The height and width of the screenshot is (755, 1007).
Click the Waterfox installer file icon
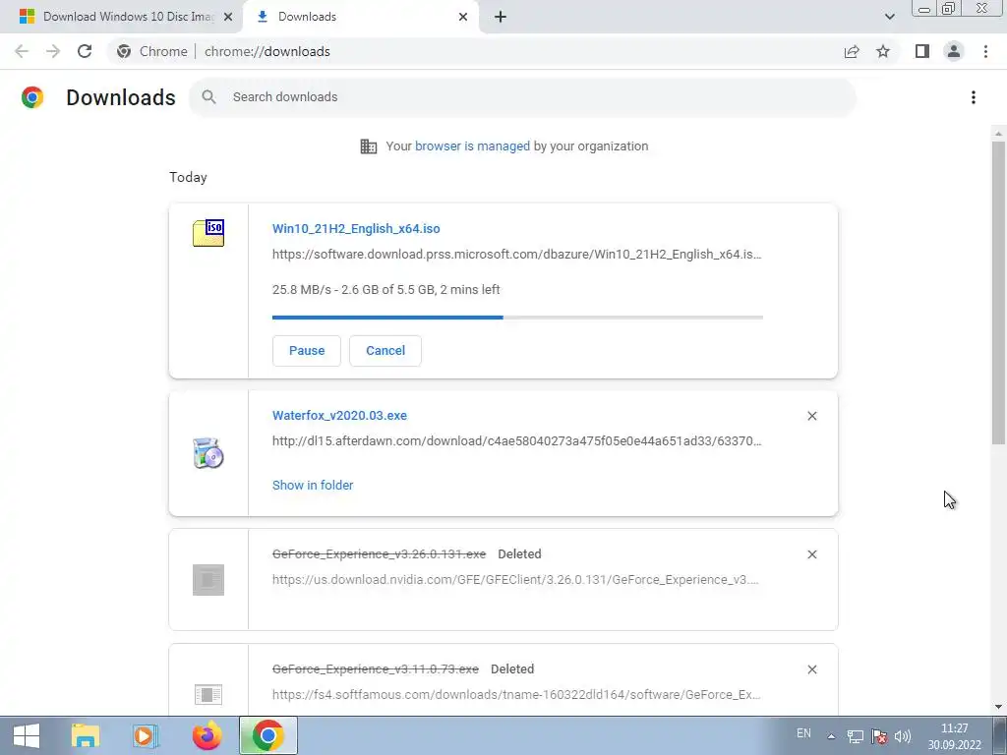tap(208, 452)
